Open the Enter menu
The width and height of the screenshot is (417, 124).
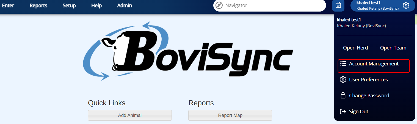(x=8, y=5)
